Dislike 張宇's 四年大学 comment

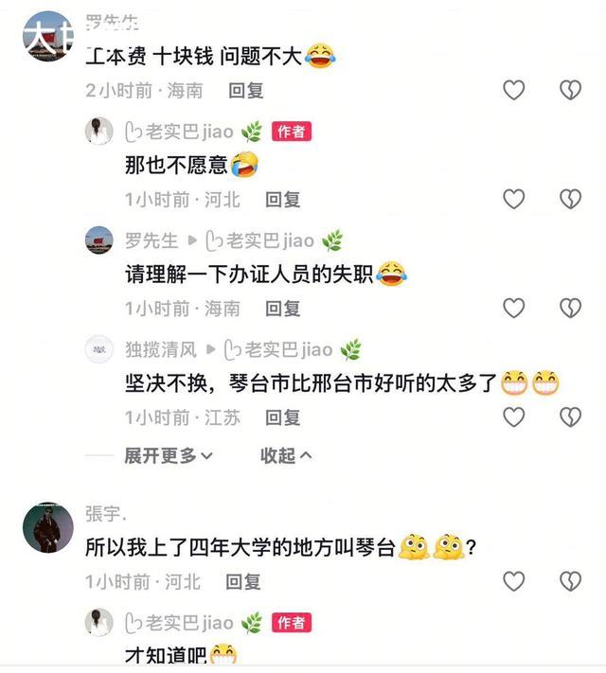point(570,581)
